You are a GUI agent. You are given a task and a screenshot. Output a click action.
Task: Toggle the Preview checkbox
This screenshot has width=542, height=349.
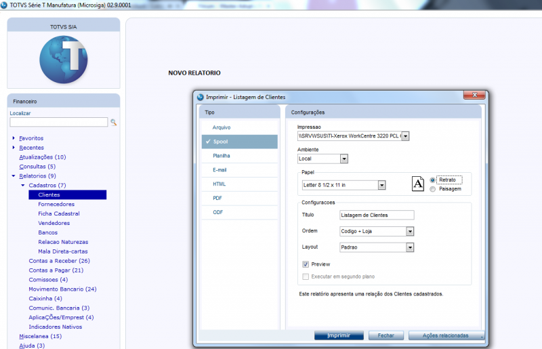pos(306,264)
